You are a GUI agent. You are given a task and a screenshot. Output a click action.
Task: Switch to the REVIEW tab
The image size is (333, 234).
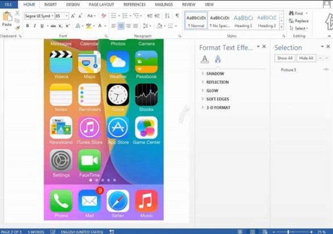click(189, 5)
